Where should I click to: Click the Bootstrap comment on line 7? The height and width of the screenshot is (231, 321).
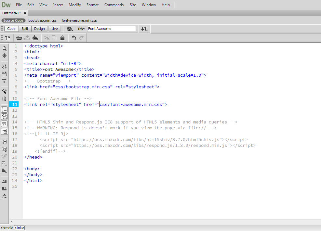tap(47, 81)
